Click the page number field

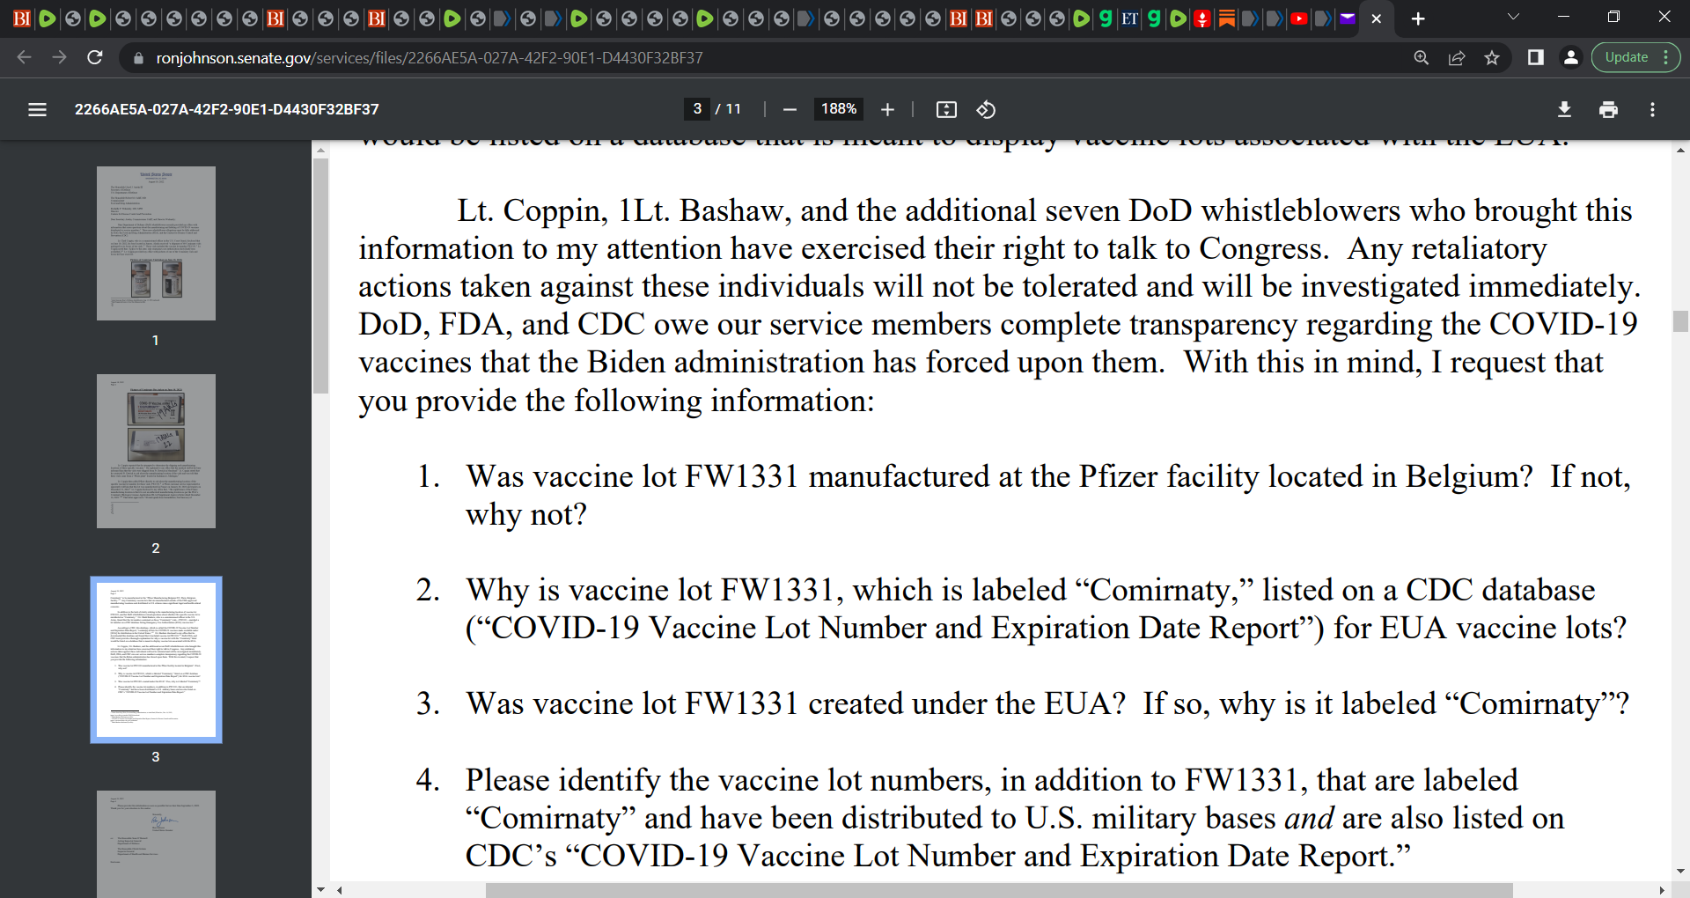click(697, 108)
